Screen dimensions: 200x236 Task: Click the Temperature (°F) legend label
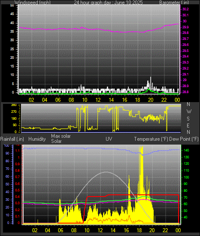click(151, 139)
